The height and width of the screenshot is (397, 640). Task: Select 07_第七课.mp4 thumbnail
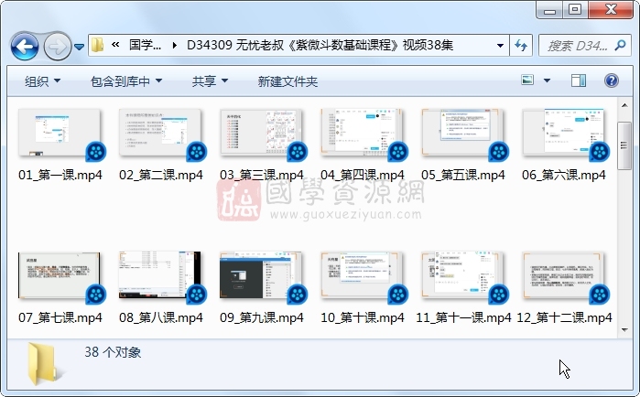(59, 275)
